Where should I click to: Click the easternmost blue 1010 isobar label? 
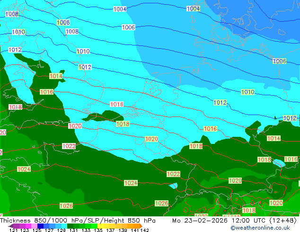248,92
